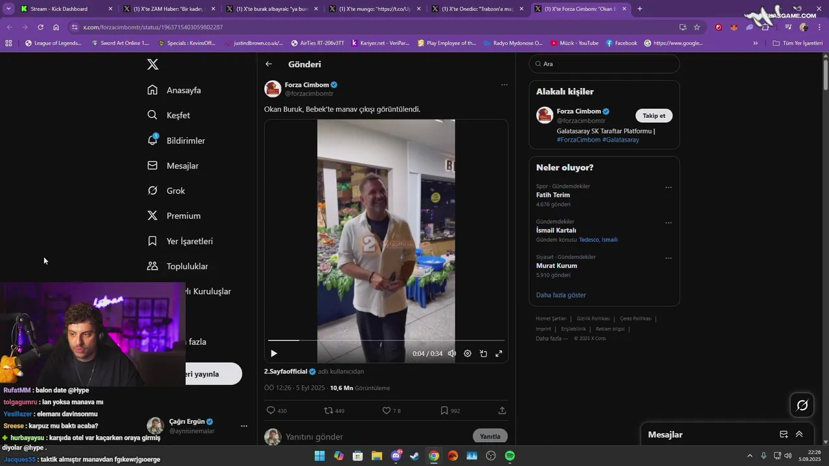Open Mesajlar from the sidebar

173,166
